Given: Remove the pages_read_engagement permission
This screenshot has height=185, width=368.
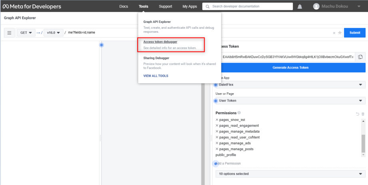Looking at the screenshot, I should [217, 125].
